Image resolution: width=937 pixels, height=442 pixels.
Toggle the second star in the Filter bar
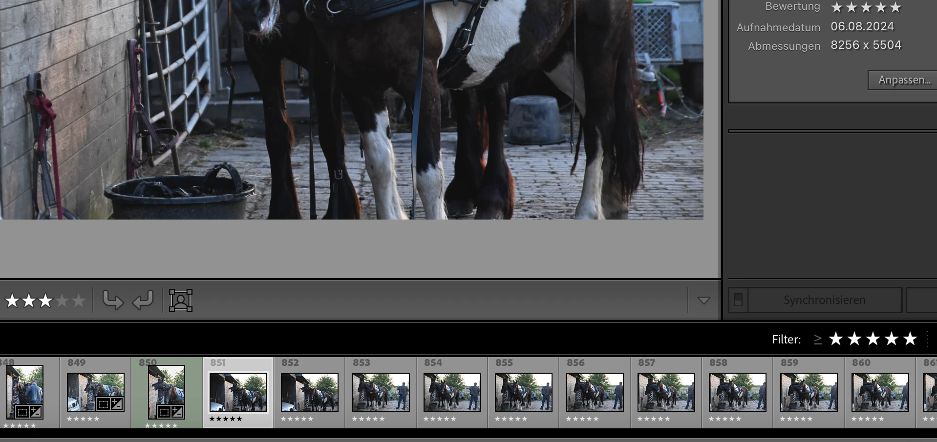pyautogui.click(x=854, y=339)
